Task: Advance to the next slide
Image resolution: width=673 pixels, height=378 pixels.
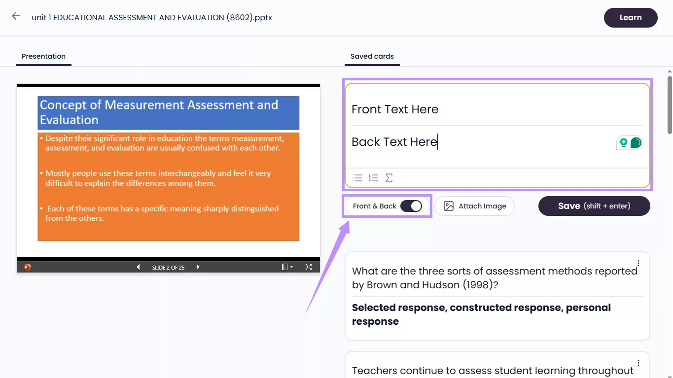Action: tap(198, 267)
